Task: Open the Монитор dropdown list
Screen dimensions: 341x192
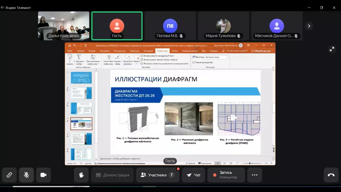Action: coord(227,57)
